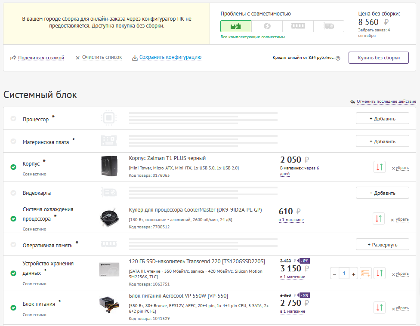This screenshot has width=420, height=326.
Task: Click replace arrows for Zalman T1 case
Action: click(380, 167)
